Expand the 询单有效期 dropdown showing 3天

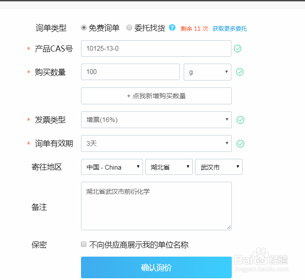(x=156, y=143)
